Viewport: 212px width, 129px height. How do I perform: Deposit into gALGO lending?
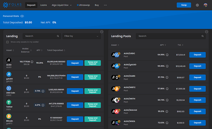click(75, 77)
